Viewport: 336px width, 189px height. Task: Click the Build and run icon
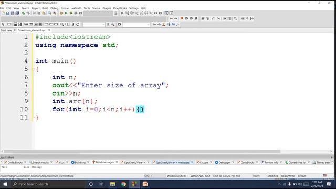pyautogui.click(x=71, y=13)
